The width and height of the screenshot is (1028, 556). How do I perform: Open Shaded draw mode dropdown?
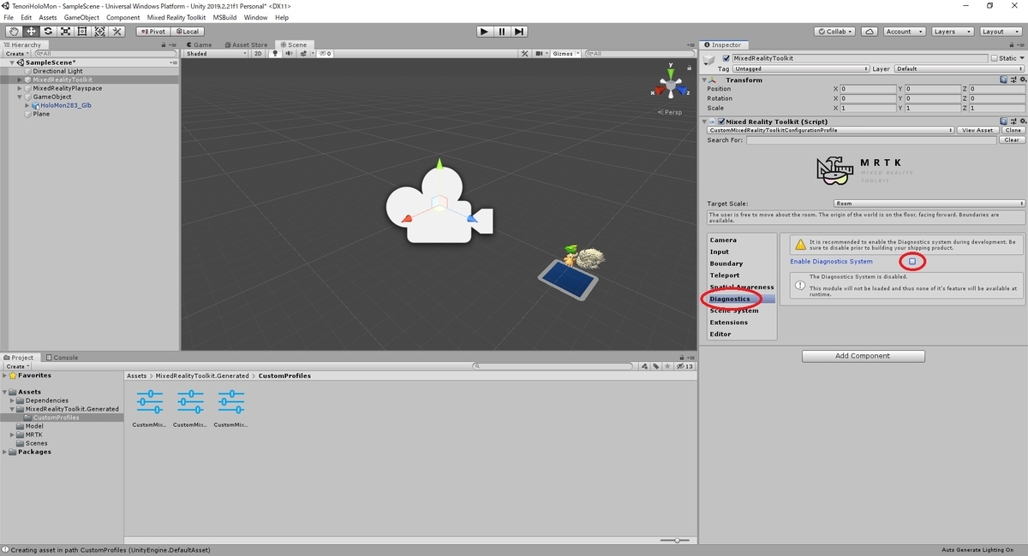pyautogui.click(x=216, y=53)
